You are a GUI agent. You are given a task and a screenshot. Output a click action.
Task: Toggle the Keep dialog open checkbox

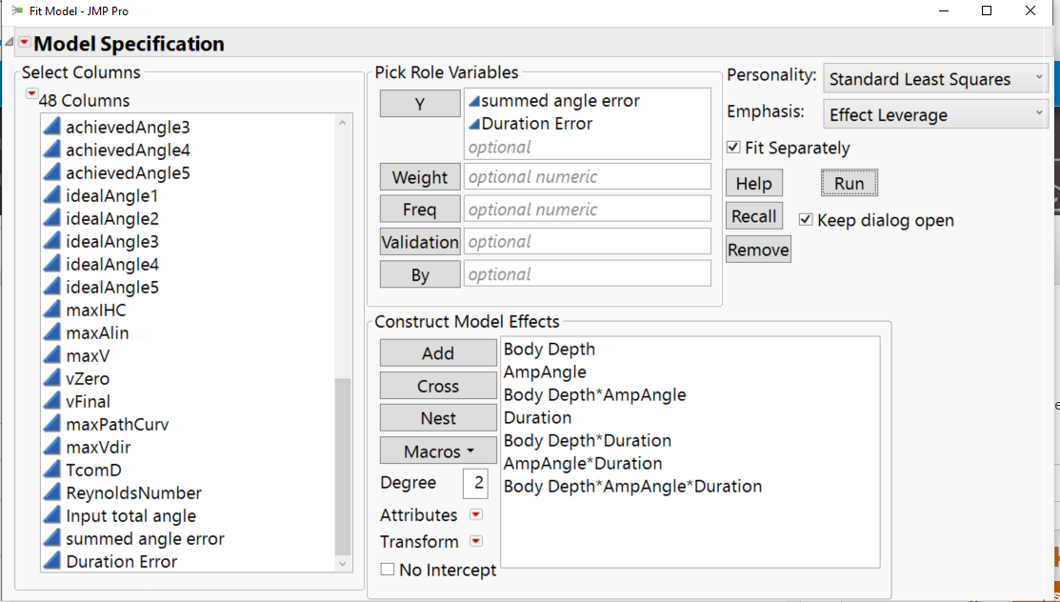806,220
